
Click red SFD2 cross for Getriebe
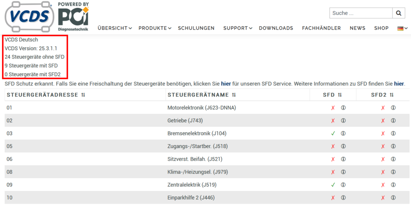(383, 121)
